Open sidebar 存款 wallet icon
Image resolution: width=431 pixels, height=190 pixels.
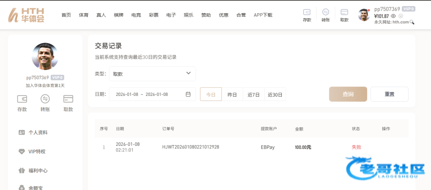(x=22, y=99)
